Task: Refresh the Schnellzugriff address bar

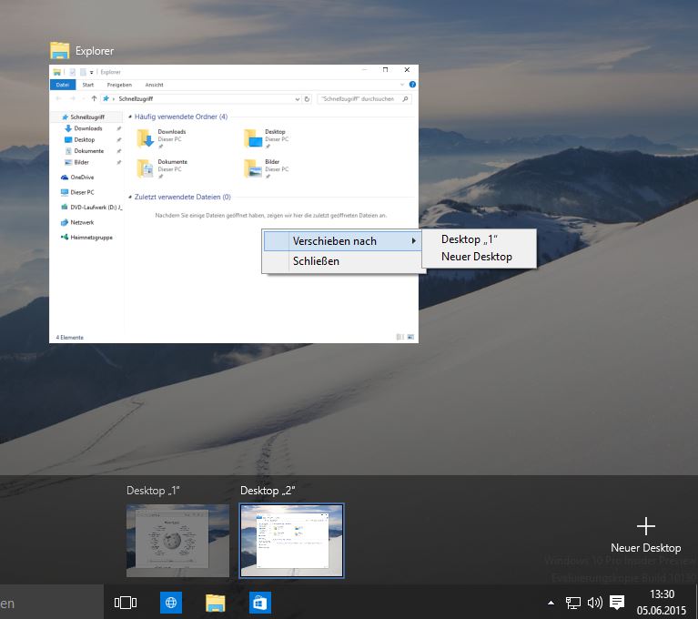Action: pyautogui.click(x=307, y=99)
